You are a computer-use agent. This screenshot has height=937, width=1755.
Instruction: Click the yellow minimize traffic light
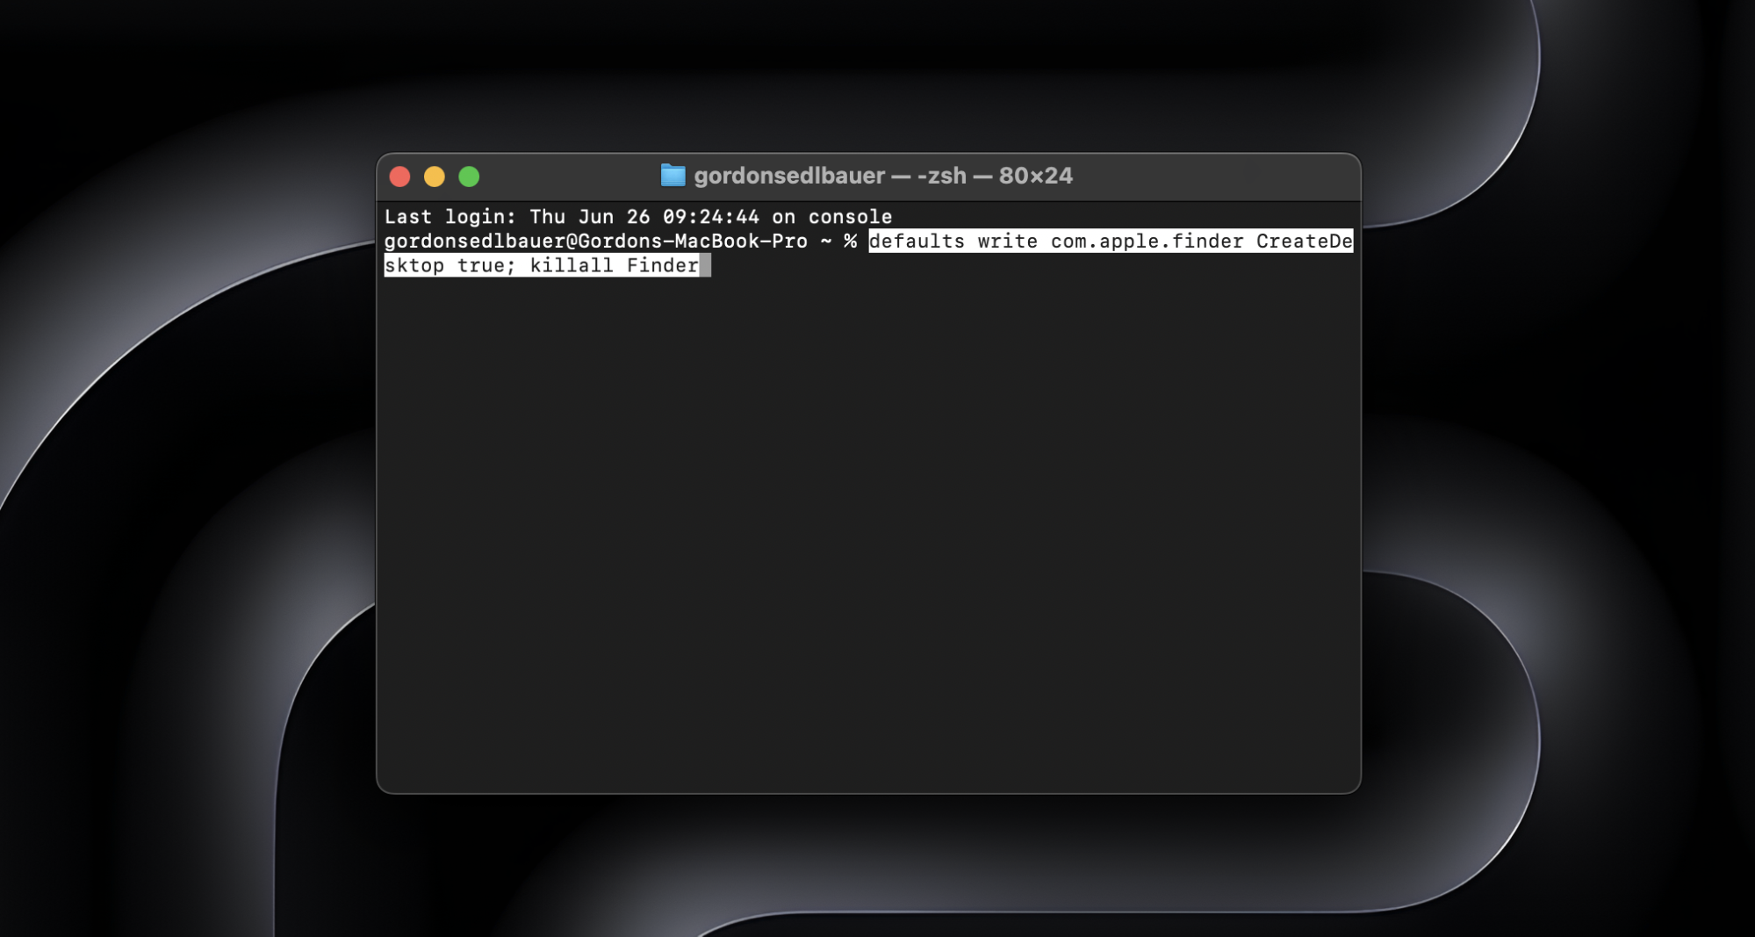click(x=435, y=176)
